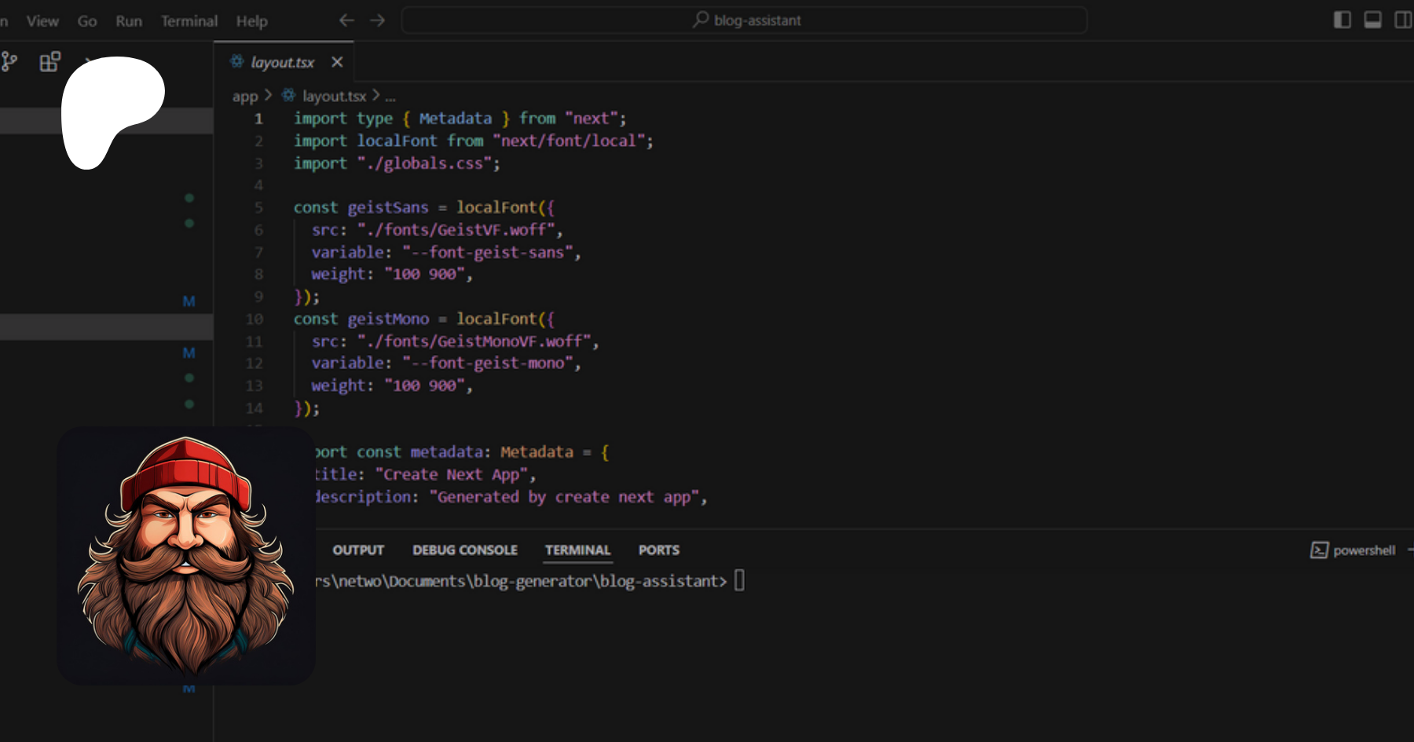The image size is (1414, 742).
Task: Go forward with the right arrow
Action: (x=378, y=20)
